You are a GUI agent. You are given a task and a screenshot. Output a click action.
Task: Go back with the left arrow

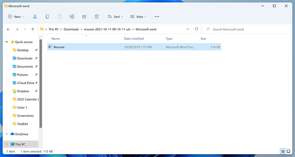pos(8,29)
